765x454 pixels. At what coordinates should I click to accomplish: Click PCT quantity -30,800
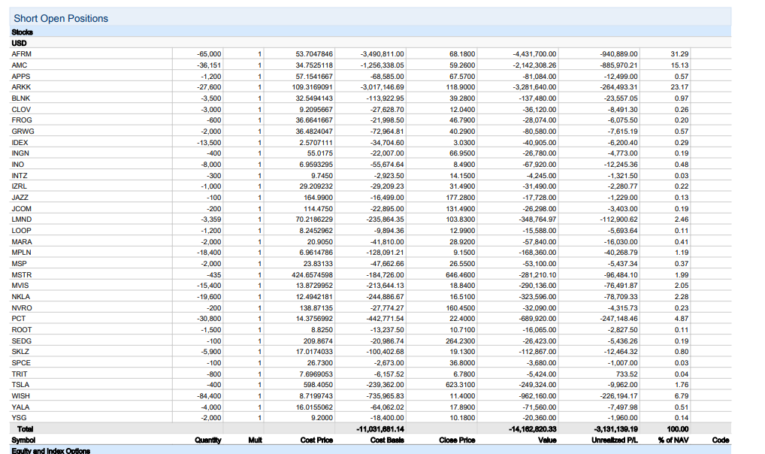(209, 319)
